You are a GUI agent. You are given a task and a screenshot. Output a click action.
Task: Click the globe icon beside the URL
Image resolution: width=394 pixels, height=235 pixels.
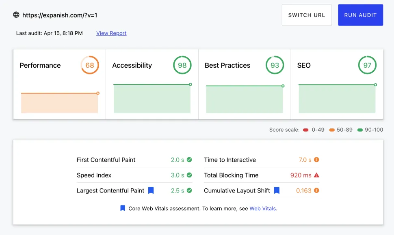pos(16,15)
